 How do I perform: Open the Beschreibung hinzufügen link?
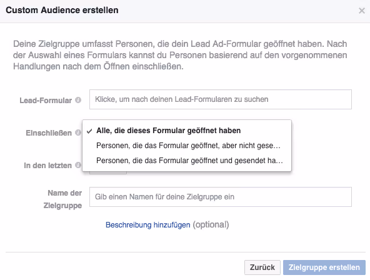pos(147,225)
